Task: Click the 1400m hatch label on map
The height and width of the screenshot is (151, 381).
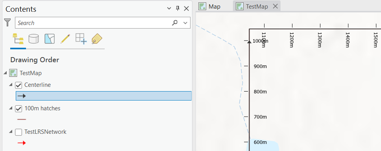Action: (x=348, y=40)
